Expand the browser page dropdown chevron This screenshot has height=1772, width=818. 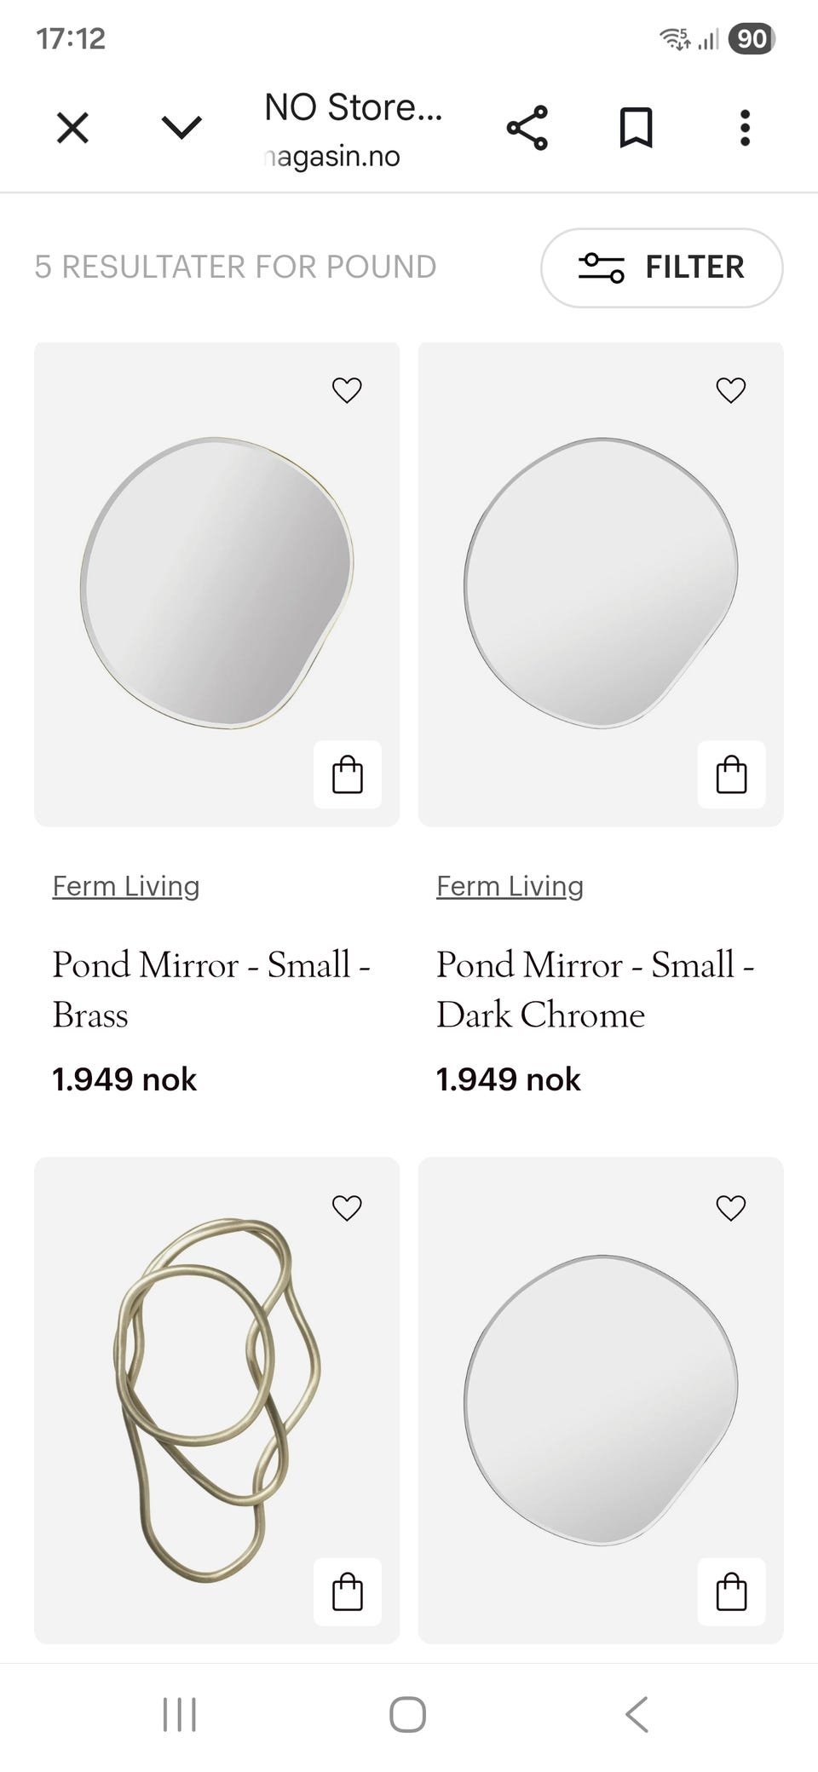point(181,129)
